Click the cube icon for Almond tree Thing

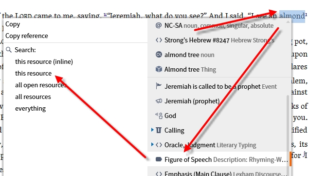pos(159,69)
